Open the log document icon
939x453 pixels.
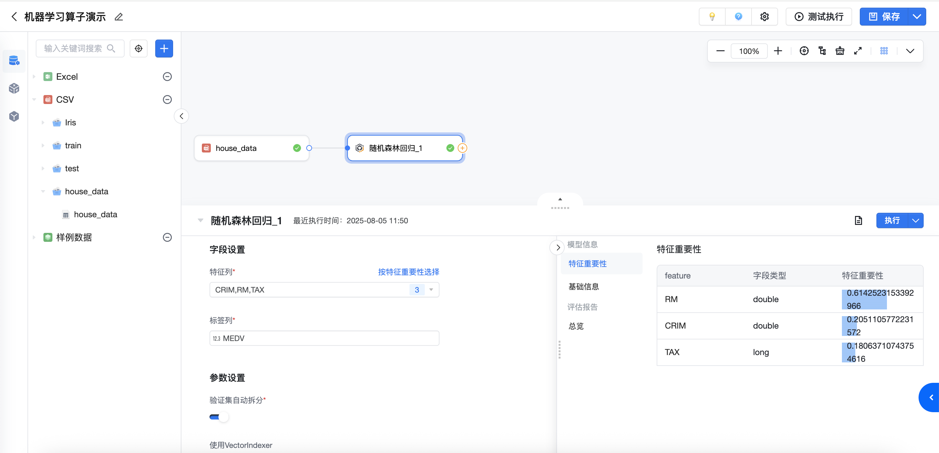(858, 221)
